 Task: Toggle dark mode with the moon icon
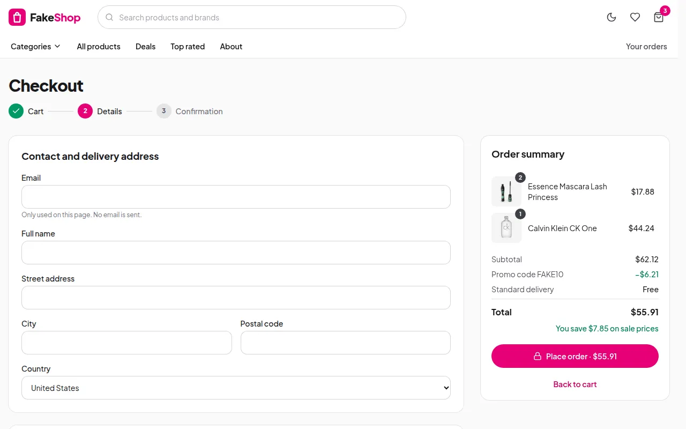tap(612, 17)
